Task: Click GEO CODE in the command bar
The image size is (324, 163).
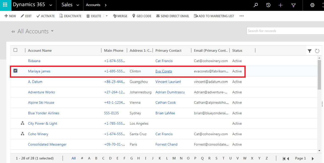Action: click(142, 16)
